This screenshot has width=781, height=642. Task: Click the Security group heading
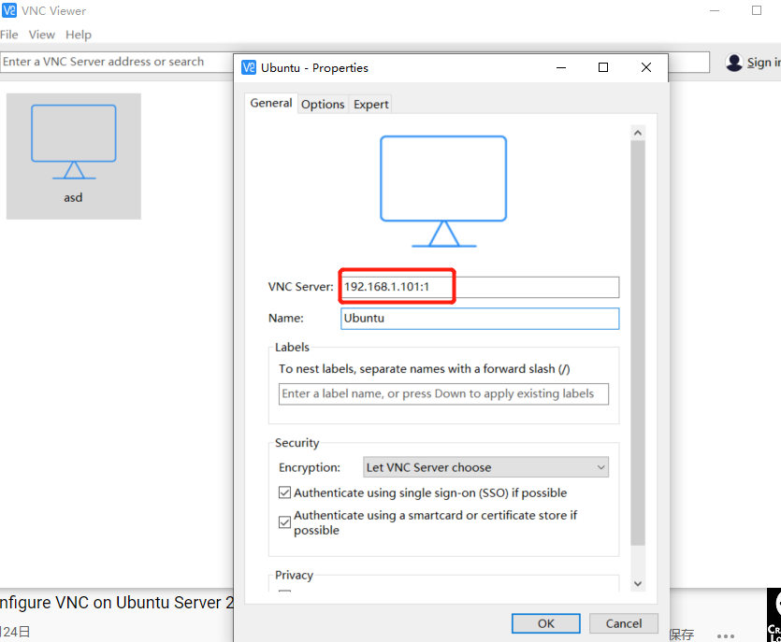(x=296, y=442)
